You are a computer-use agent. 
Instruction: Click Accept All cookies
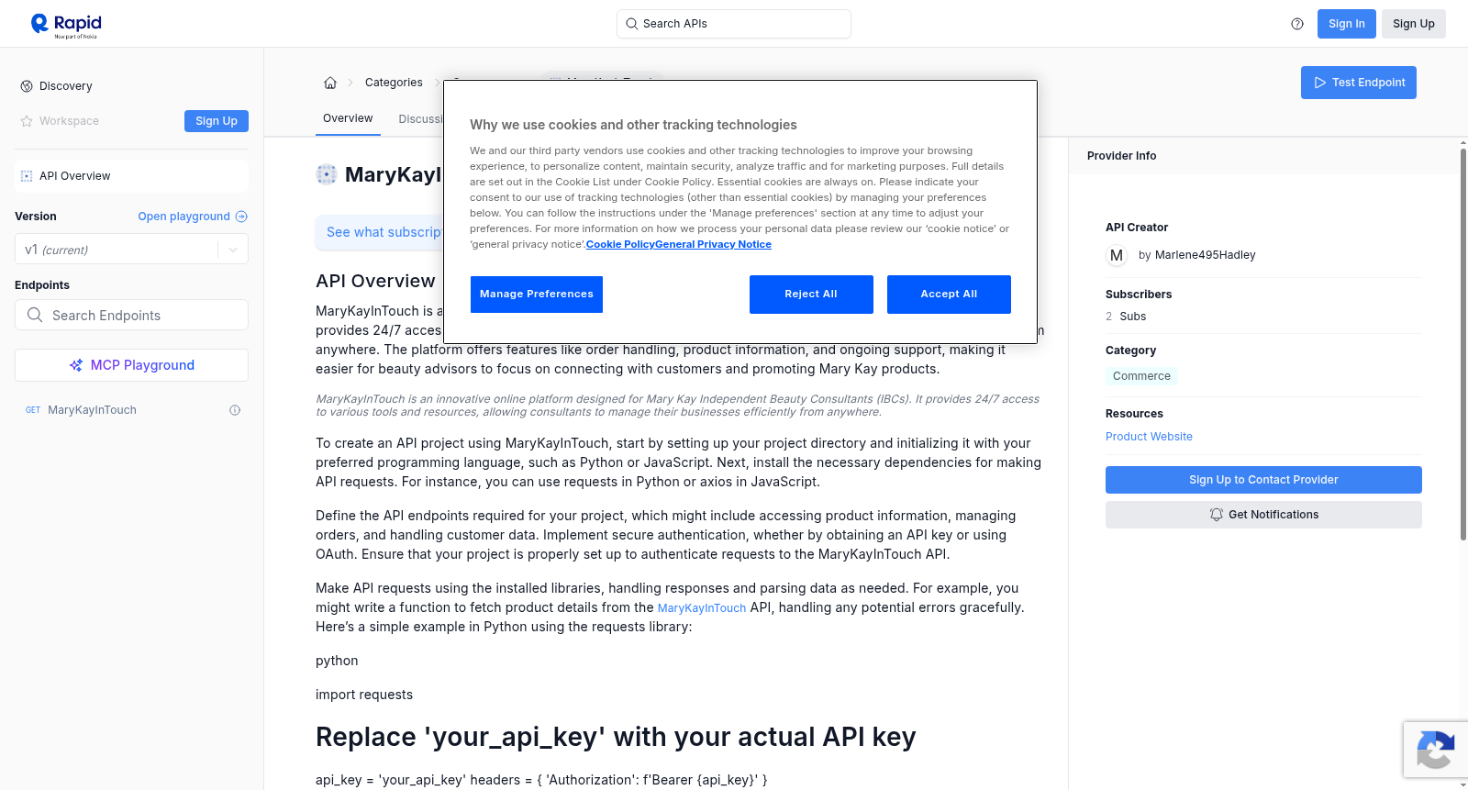click(949, 295)
